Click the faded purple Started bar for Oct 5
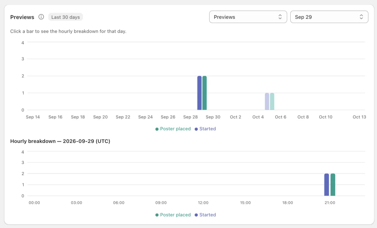This screenshot has width=377, height=228. click(x=267, y=101)
